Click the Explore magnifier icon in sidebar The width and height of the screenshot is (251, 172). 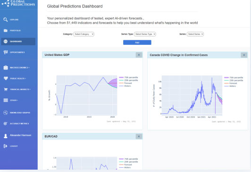[x=6, y=19]
